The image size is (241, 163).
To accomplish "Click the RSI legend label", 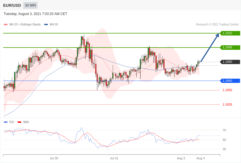I will [x=12, y=122].
